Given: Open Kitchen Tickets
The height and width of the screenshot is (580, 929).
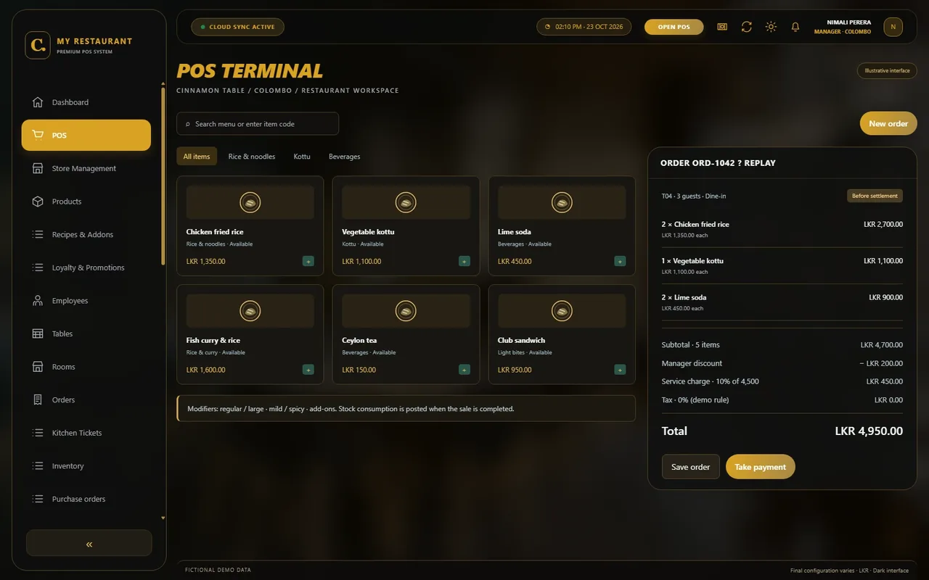Looking at the screenshot, I should 86,433.
